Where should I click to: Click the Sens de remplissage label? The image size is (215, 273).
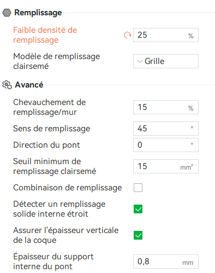(52, 129)
